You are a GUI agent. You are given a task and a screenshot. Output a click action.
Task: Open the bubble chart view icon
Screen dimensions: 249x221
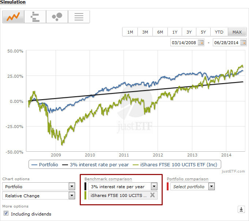(57, 17)
